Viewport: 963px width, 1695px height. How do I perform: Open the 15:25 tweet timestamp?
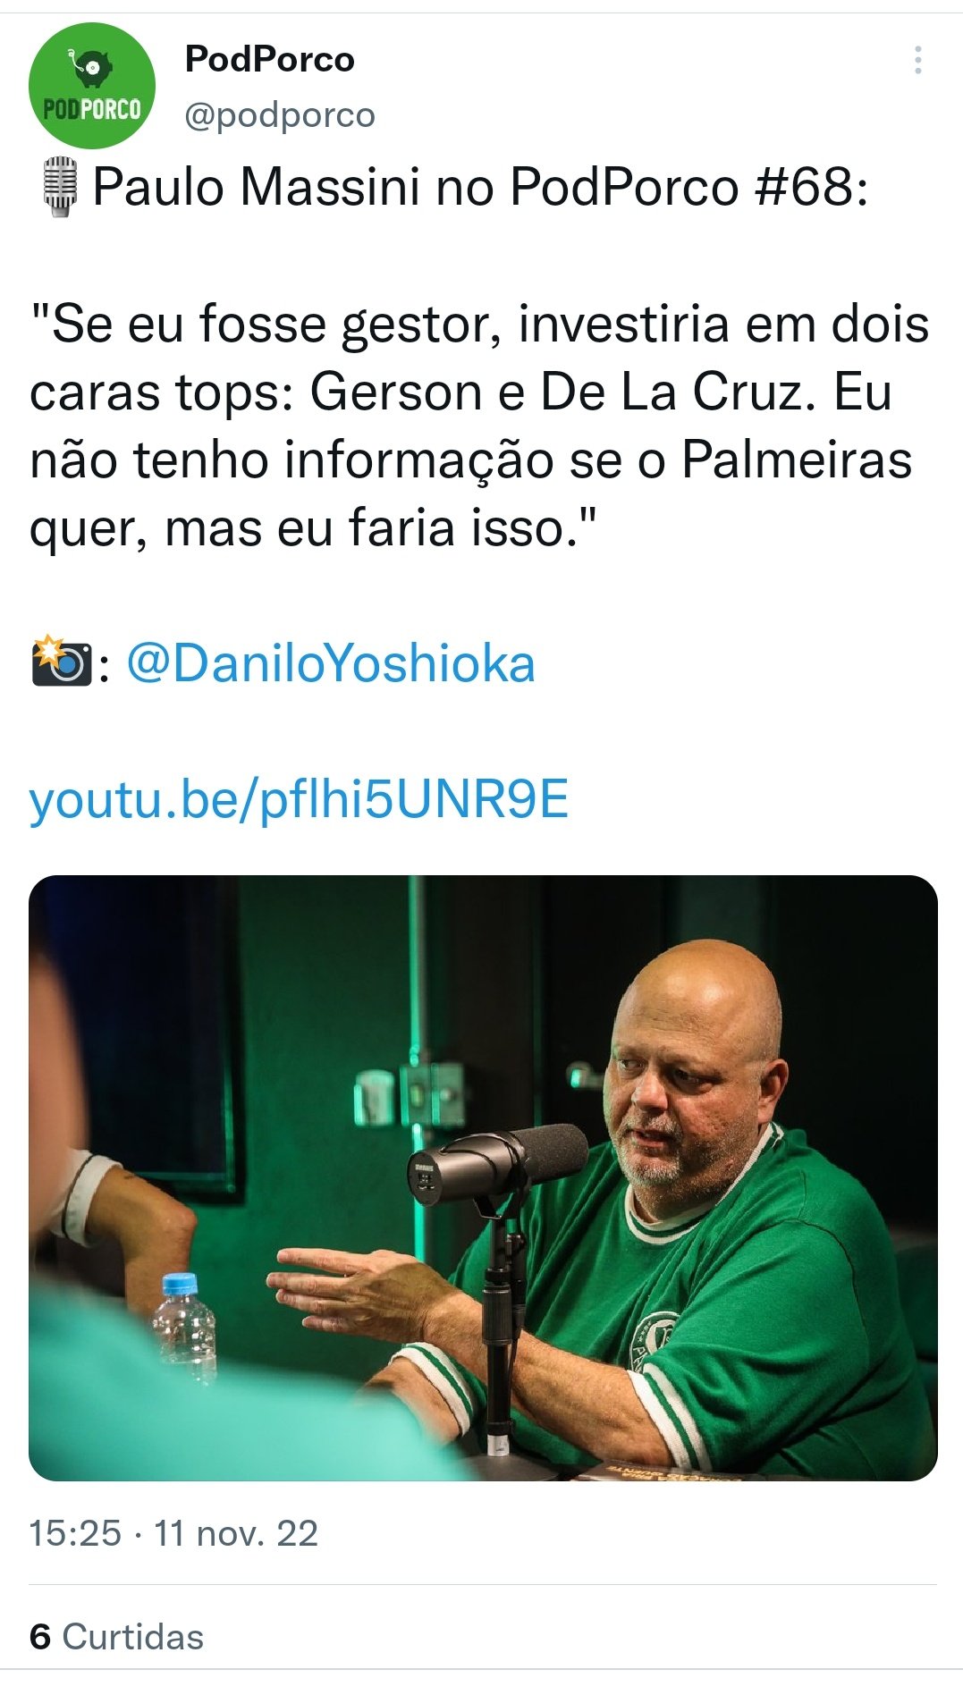click(x=75, y=1533)
